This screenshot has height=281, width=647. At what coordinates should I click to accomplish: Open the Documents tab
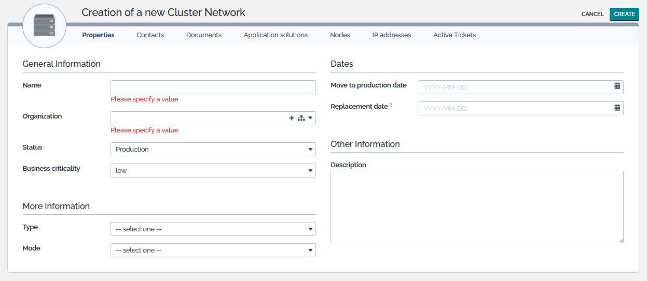click(204, 35)
